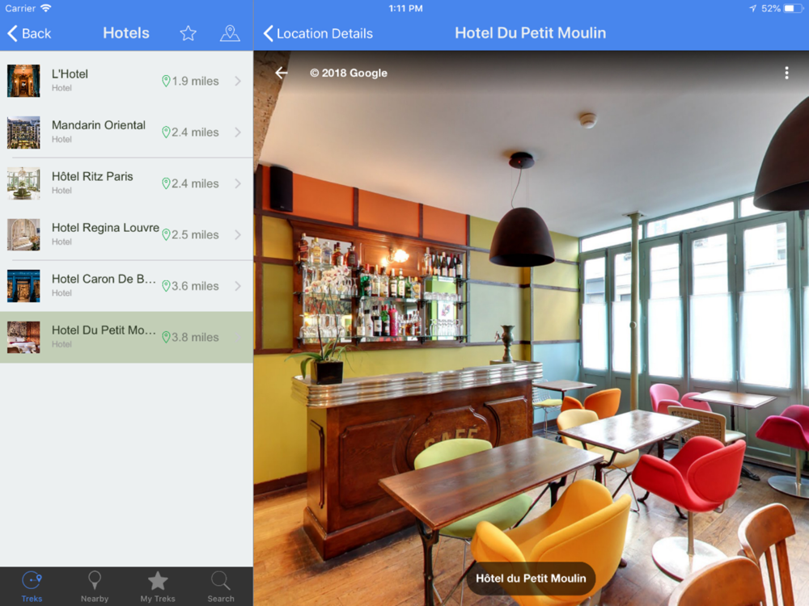The height and width of the screenshot is (606, 809).
Task: Select the Hotel Regina Louvre name text
Action: click(x=105, y=228)
